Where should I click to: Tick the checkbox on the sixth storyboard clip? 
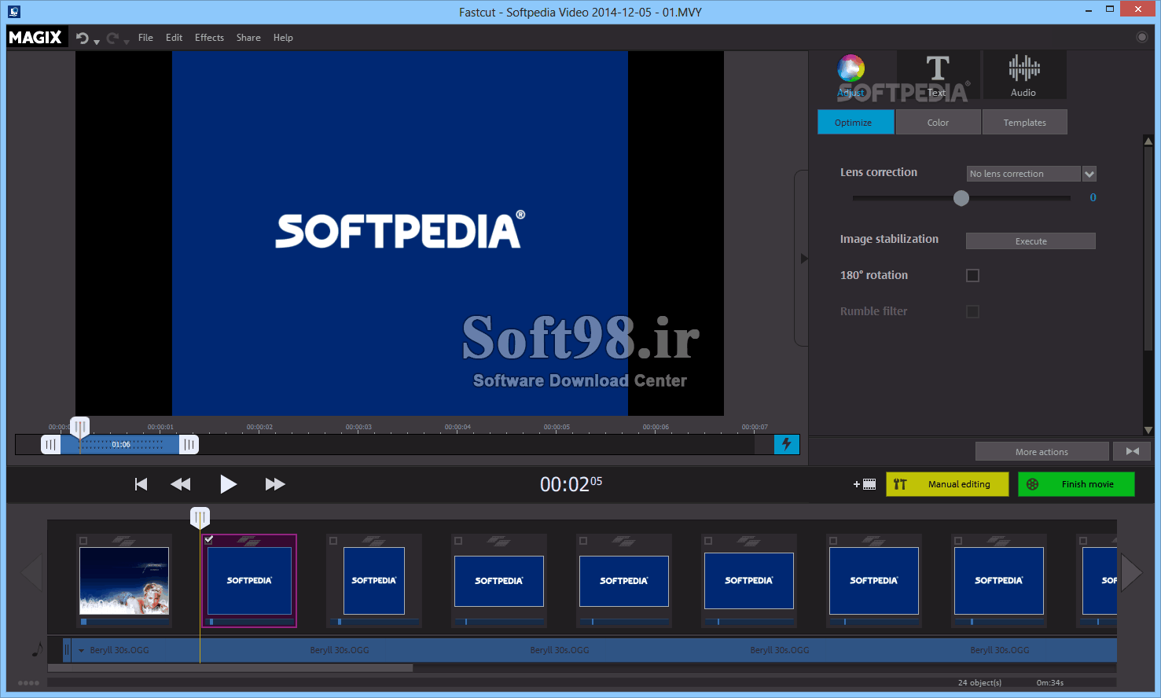click(x=708, y=541)
